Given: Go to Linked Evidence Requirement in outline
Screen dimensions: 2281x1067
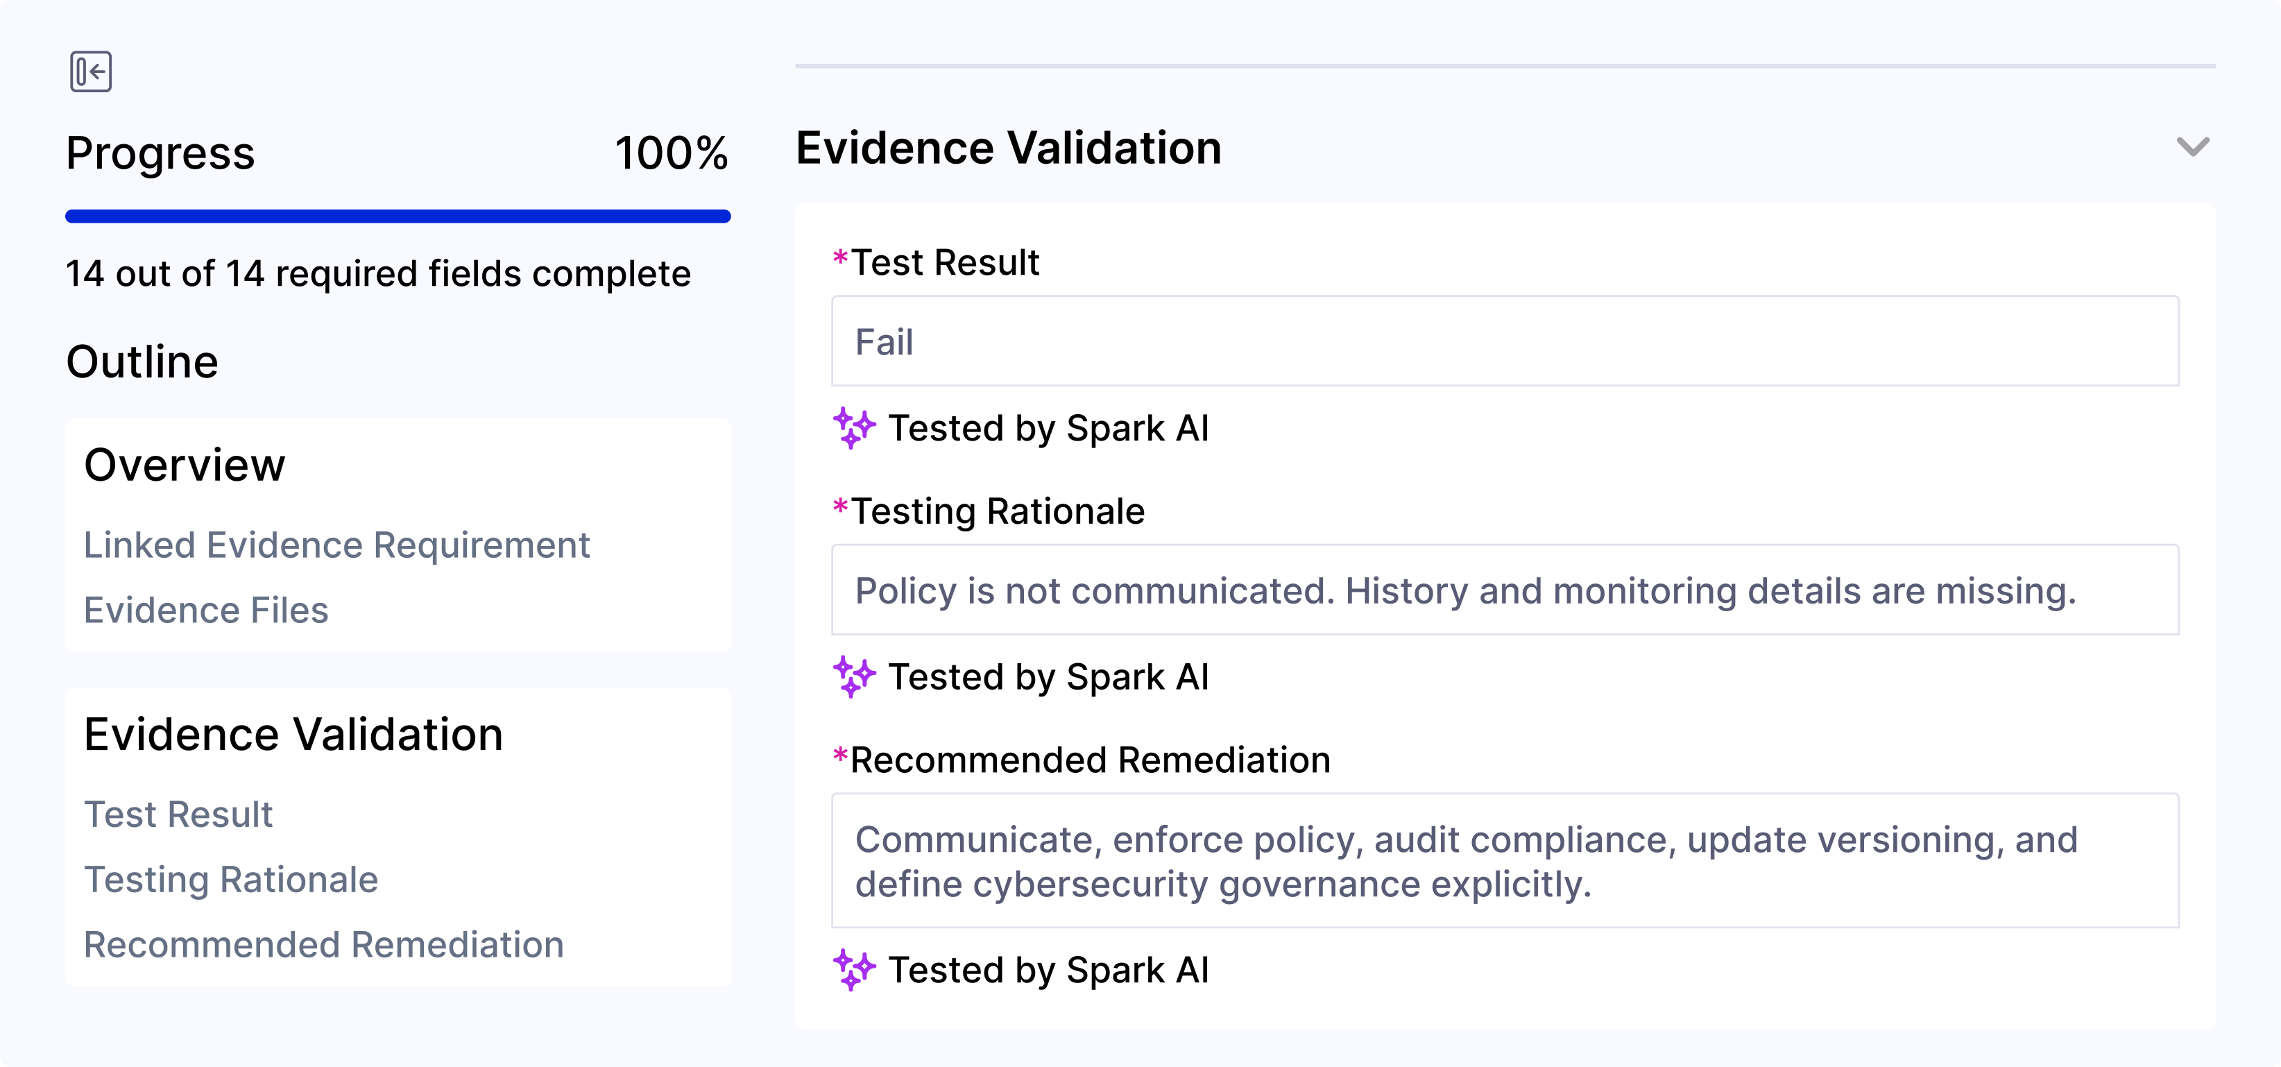Looking at the screenshot, I should pyautogui.click(x=336, y=545).
